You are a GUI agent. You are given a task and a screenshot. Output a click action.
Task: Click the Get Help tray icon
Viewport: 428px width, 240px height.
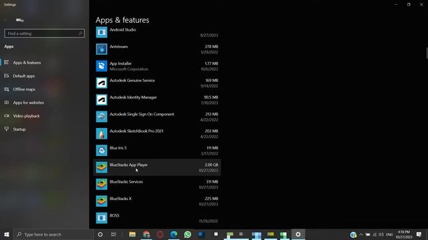353,234
